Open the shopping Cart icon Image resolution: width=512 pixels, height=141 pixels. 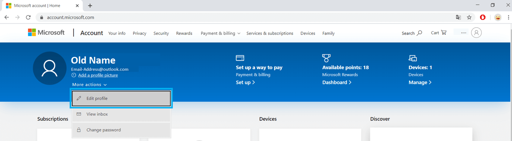click(444, 33)
